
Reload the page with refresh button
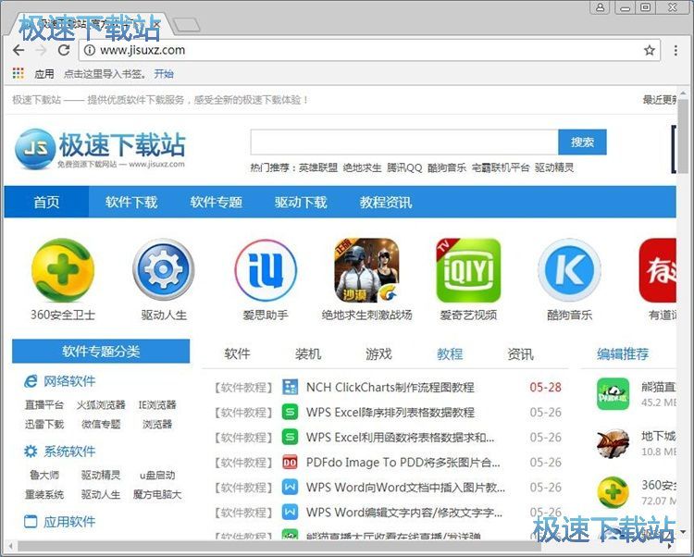[64, 50]
